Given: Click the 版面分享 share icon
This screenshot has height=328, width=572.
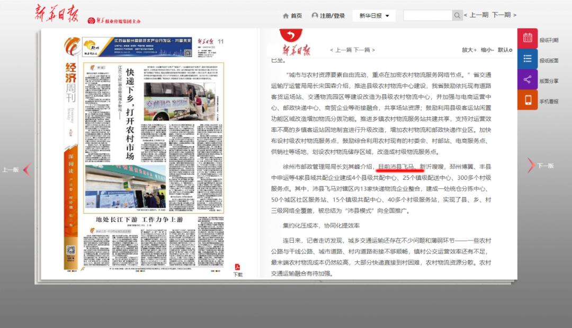Looking at the screenshot, I should click(x=528, y=79).
